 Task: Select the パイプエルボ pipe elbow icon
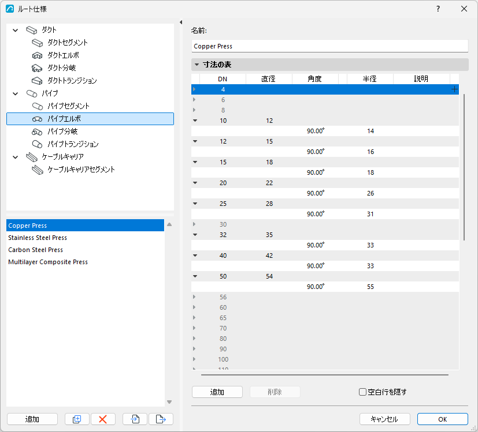tap(37, 119)
